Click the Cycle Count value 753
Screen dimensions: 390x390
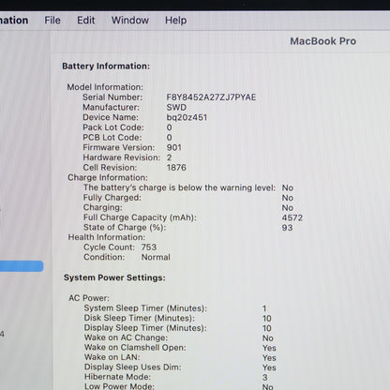click(x=149, y=247)
